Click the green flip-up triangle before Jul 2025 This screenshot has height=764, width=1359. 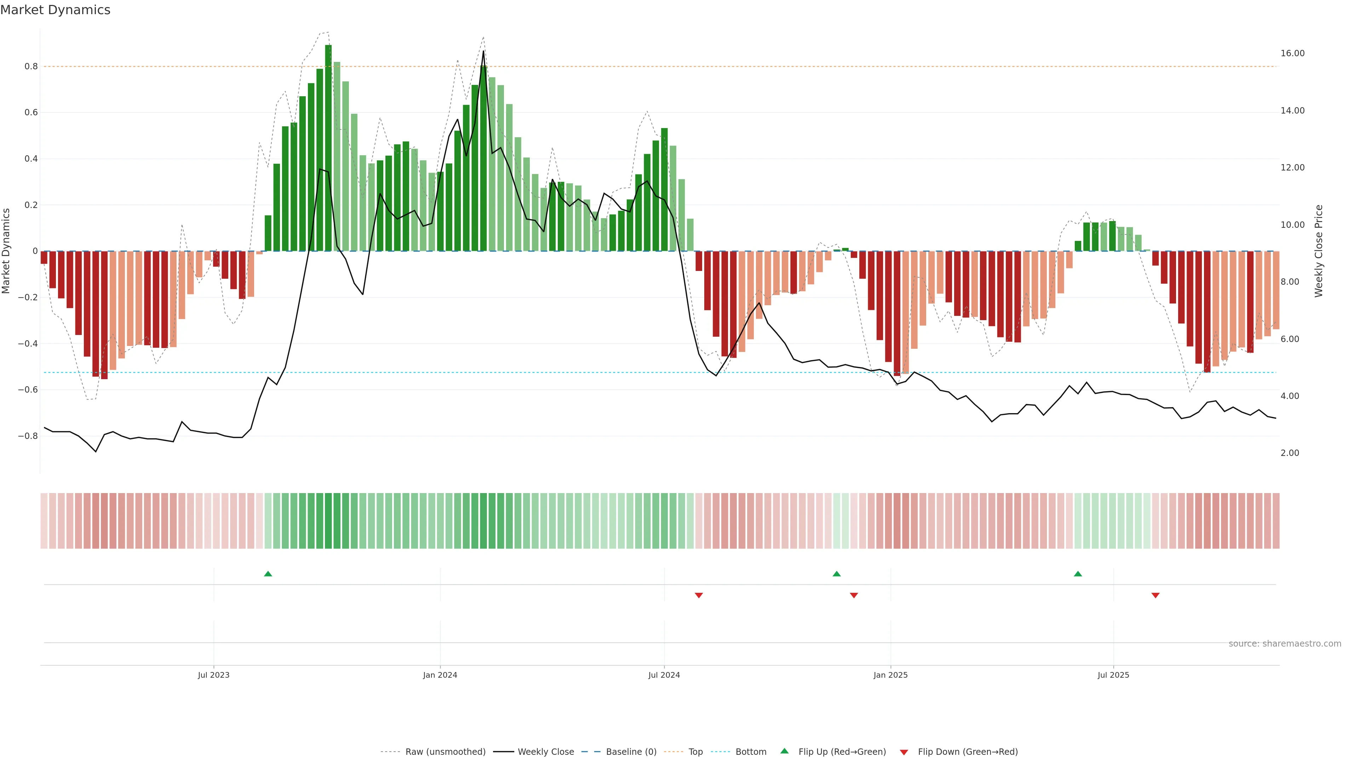pos(1078,574)
